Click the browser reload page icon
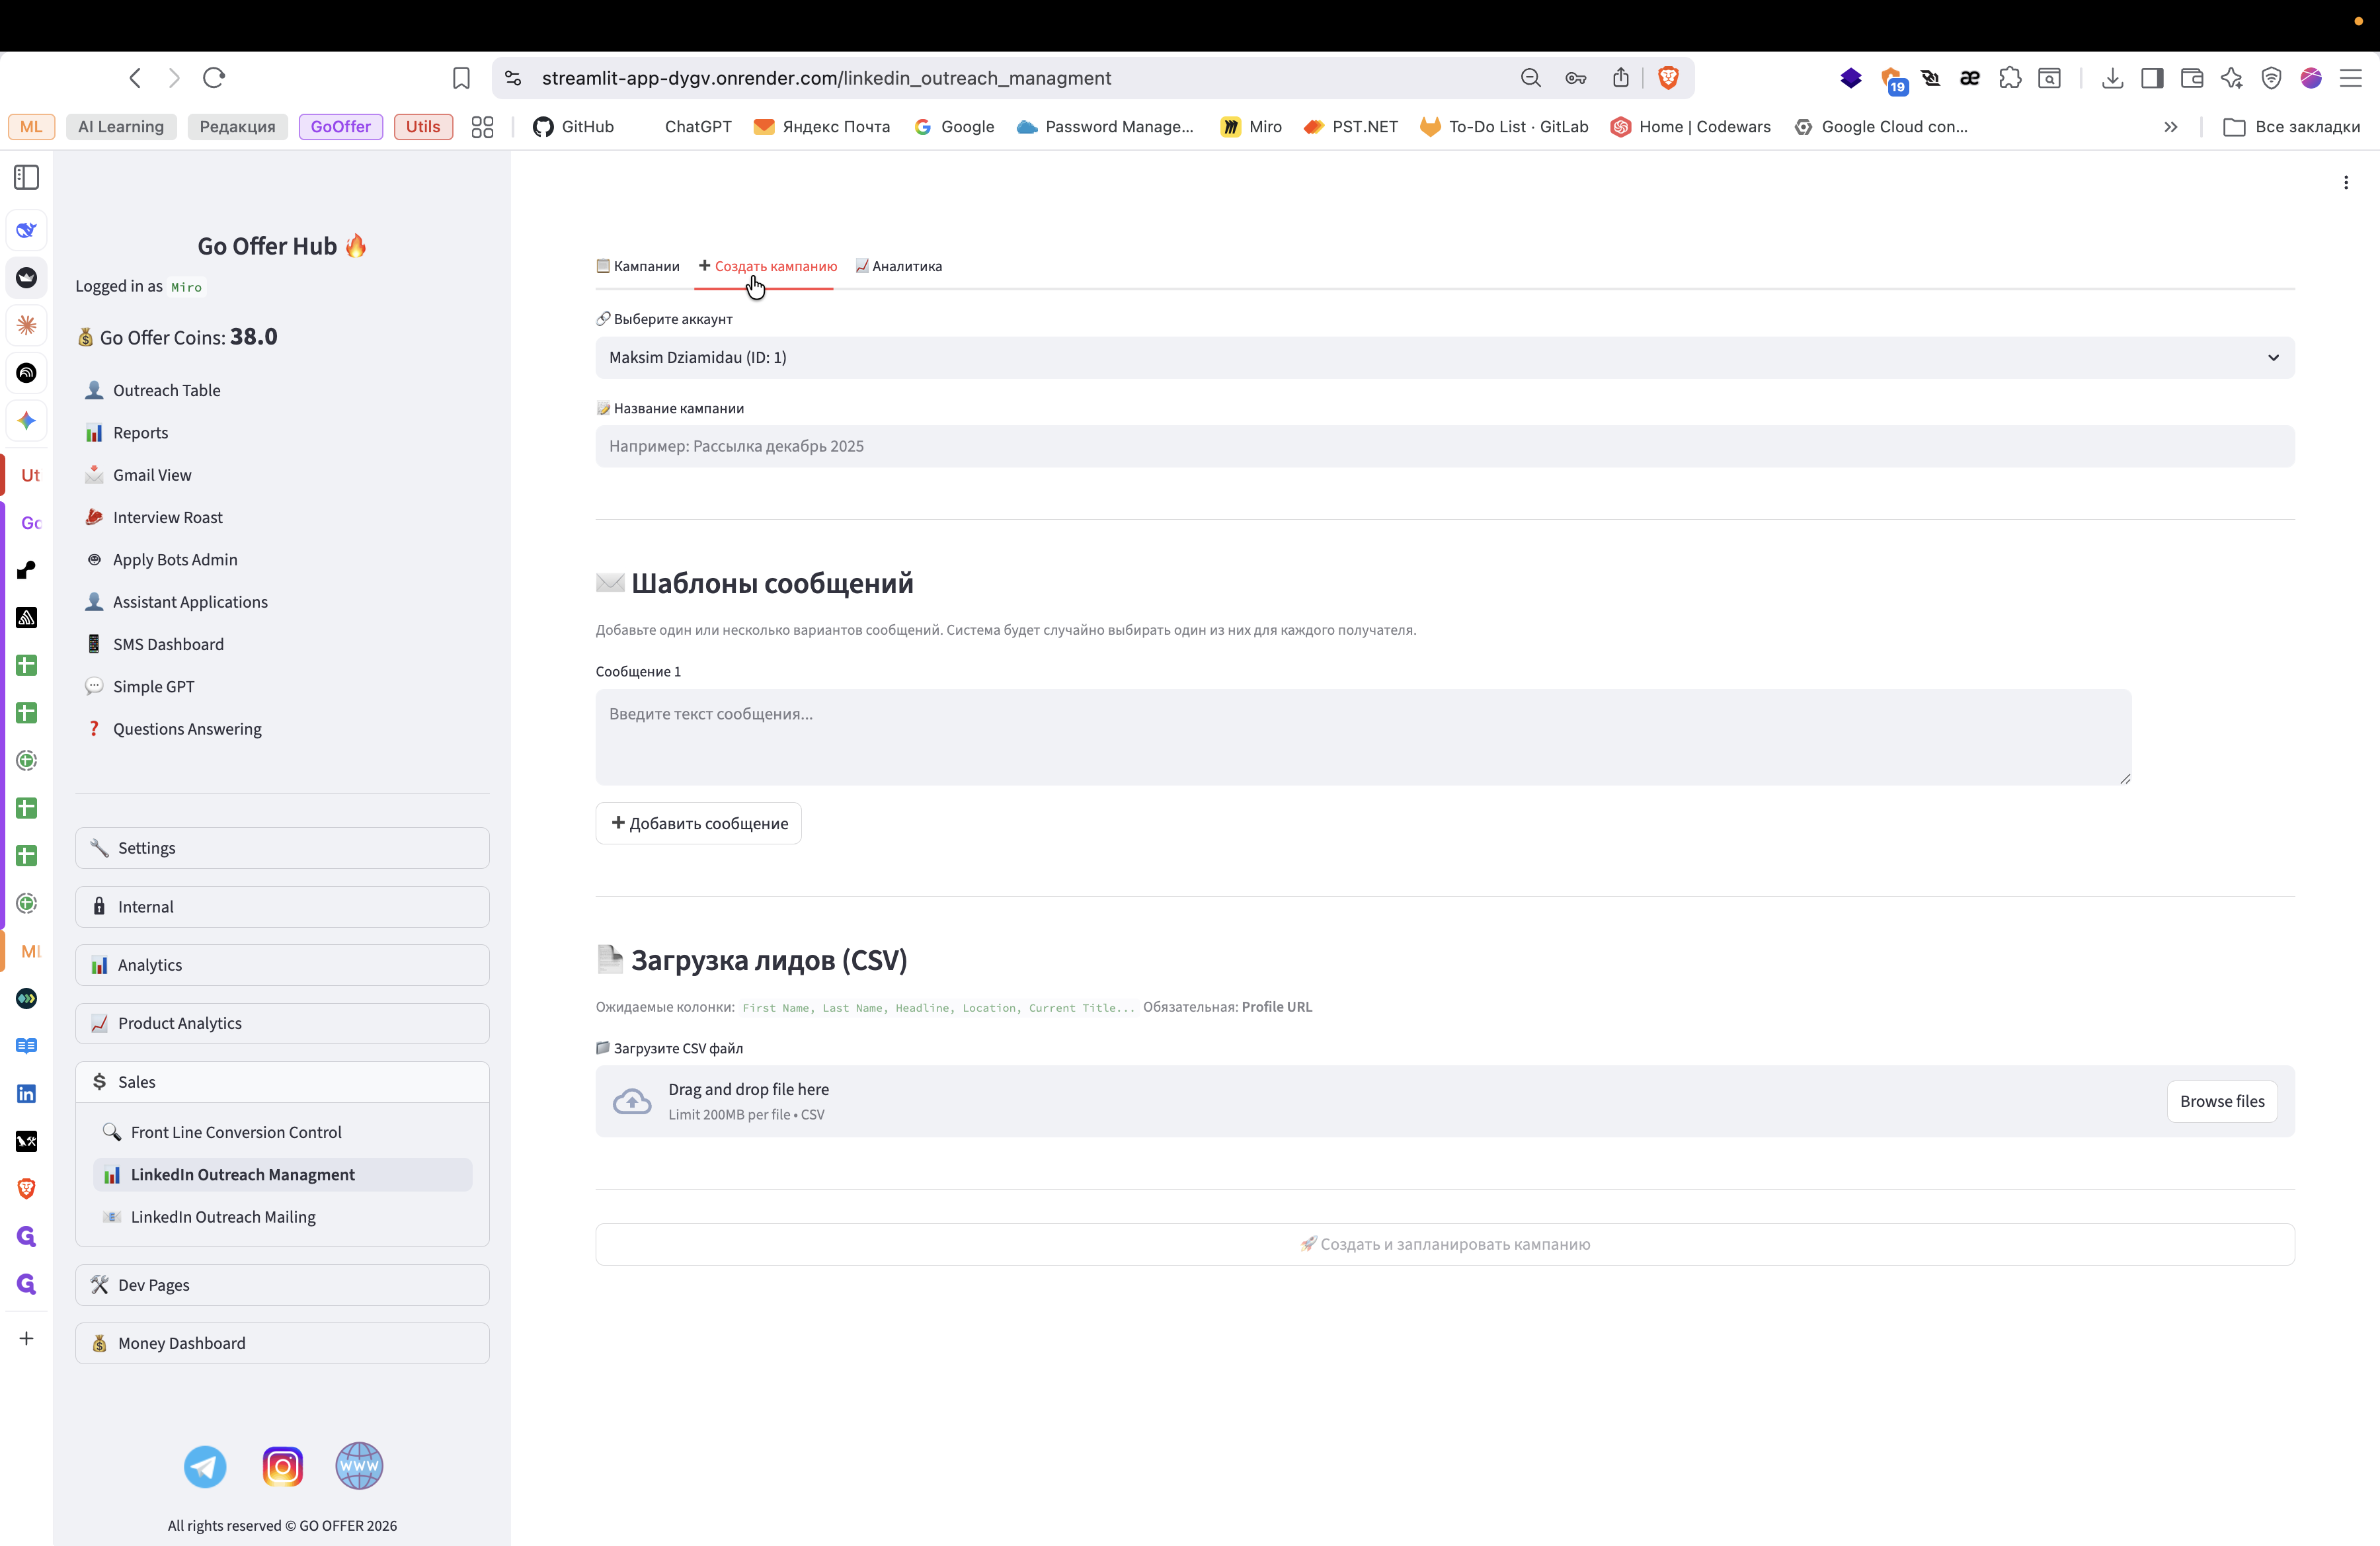Screen dimensions: 2380x1546 tap(214, 78)
